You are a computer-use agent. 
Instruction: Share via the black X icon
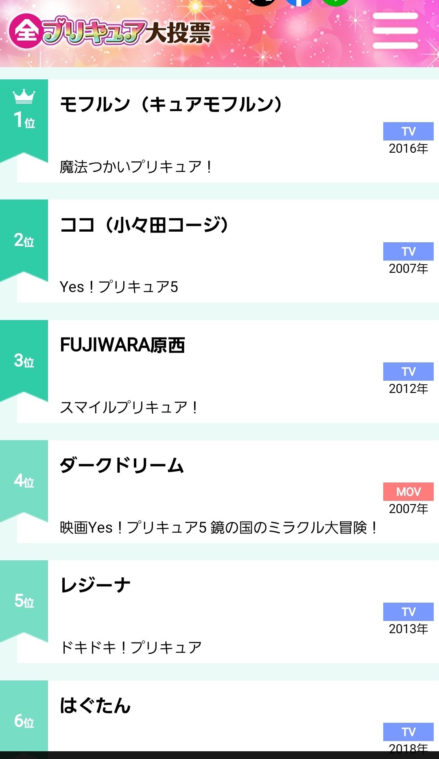[262, 2]
